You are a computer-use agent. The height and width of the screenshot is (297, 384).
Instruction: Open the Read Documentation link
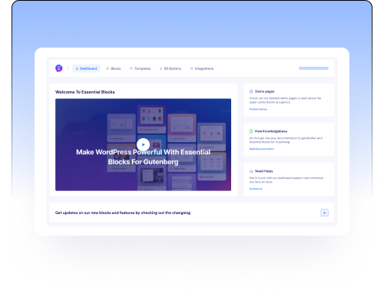[262, 149]
